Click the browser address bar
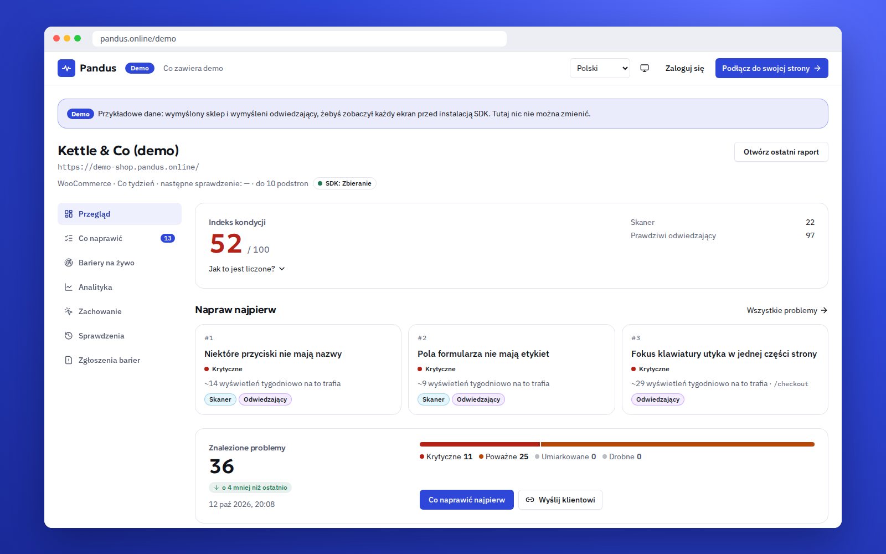886x554 pixels. 299,39
